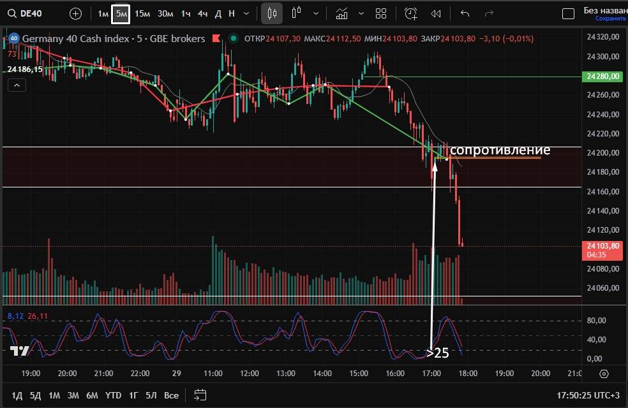Click the Сохранить save link
Screen dimensions: 628x408
pos(611,18)
